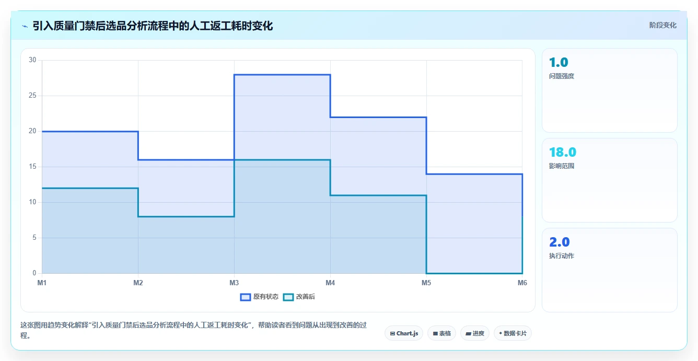Click the 2.0 value text

(560, 242)
